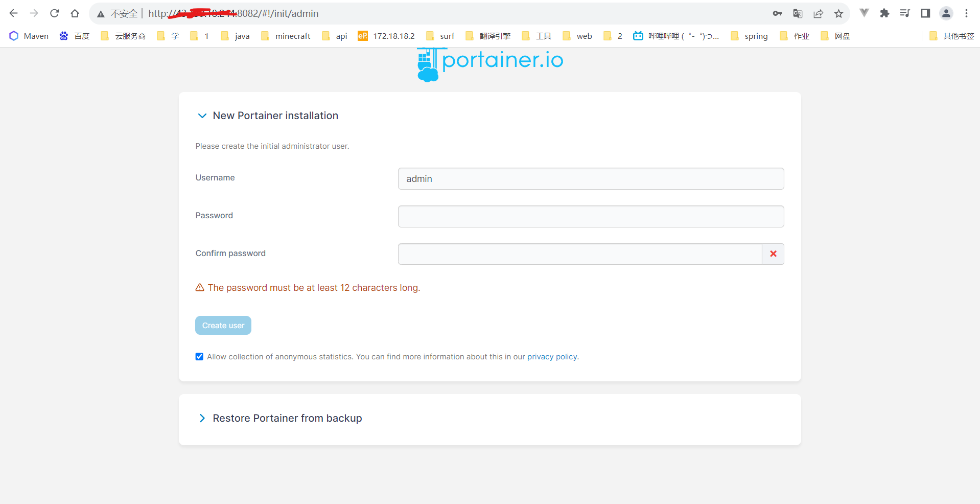Click the not secure warning icon
The height and width of the screenshot is (504, 980).
pyautogui.click(x=101, y=14)
